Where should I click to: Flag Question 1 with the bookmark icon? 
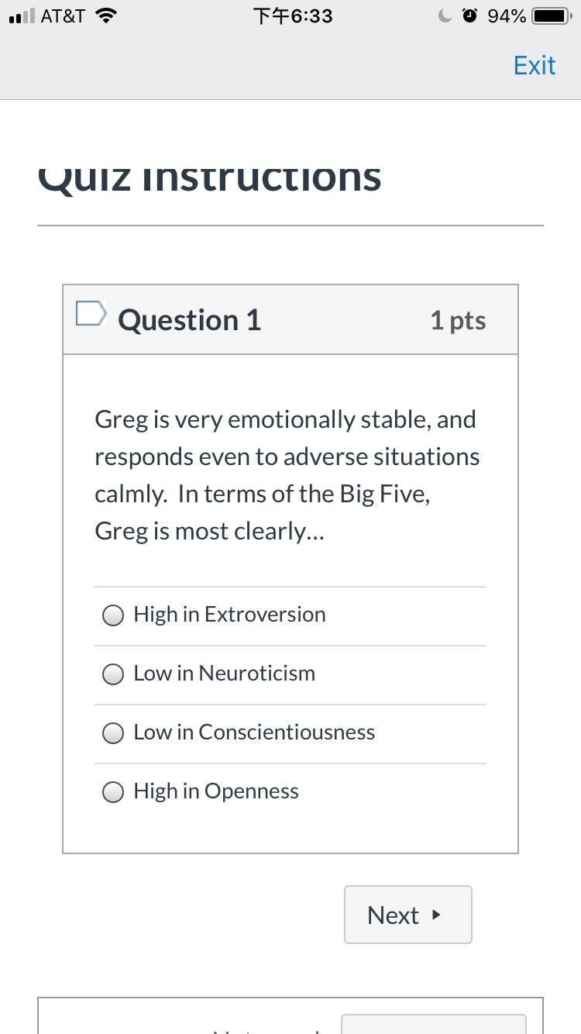coord(91,313)
